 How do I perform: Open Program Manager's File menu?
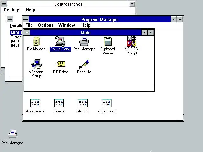29,25
